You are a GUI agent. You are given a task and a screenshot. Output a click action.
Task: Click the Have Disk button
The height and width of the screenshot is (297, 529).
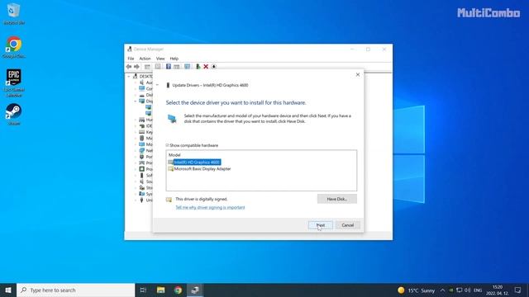[x=336, y=199]
